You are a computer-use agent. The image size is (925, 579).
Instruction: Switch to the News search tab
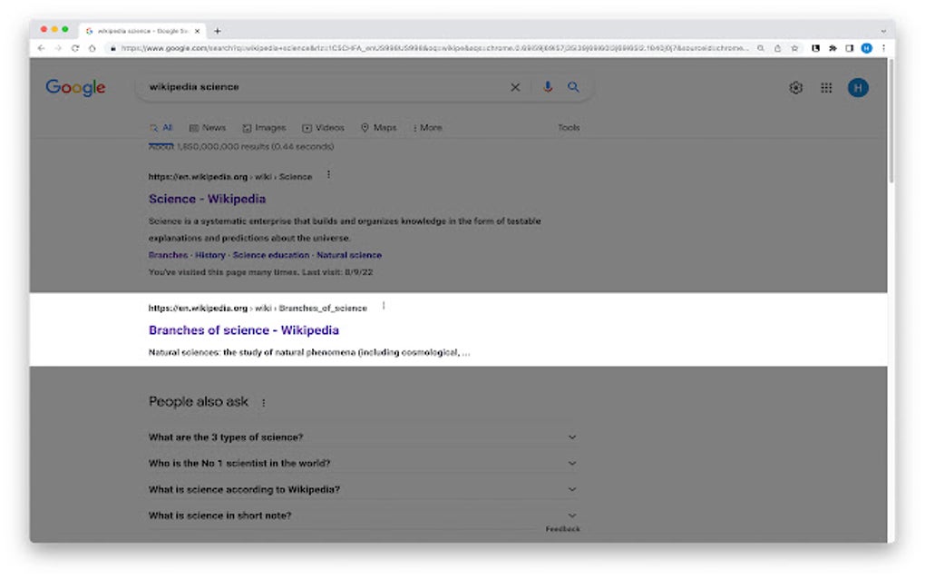(x=208, y=127)
